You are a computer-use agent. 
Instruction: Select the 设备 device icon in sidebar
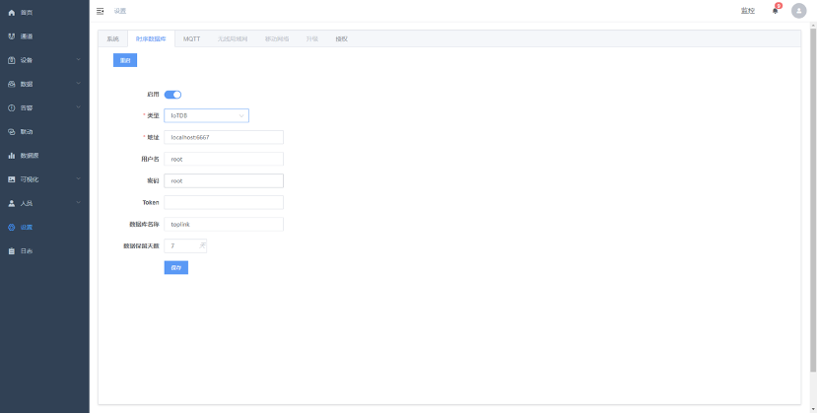tap(12, 60)
